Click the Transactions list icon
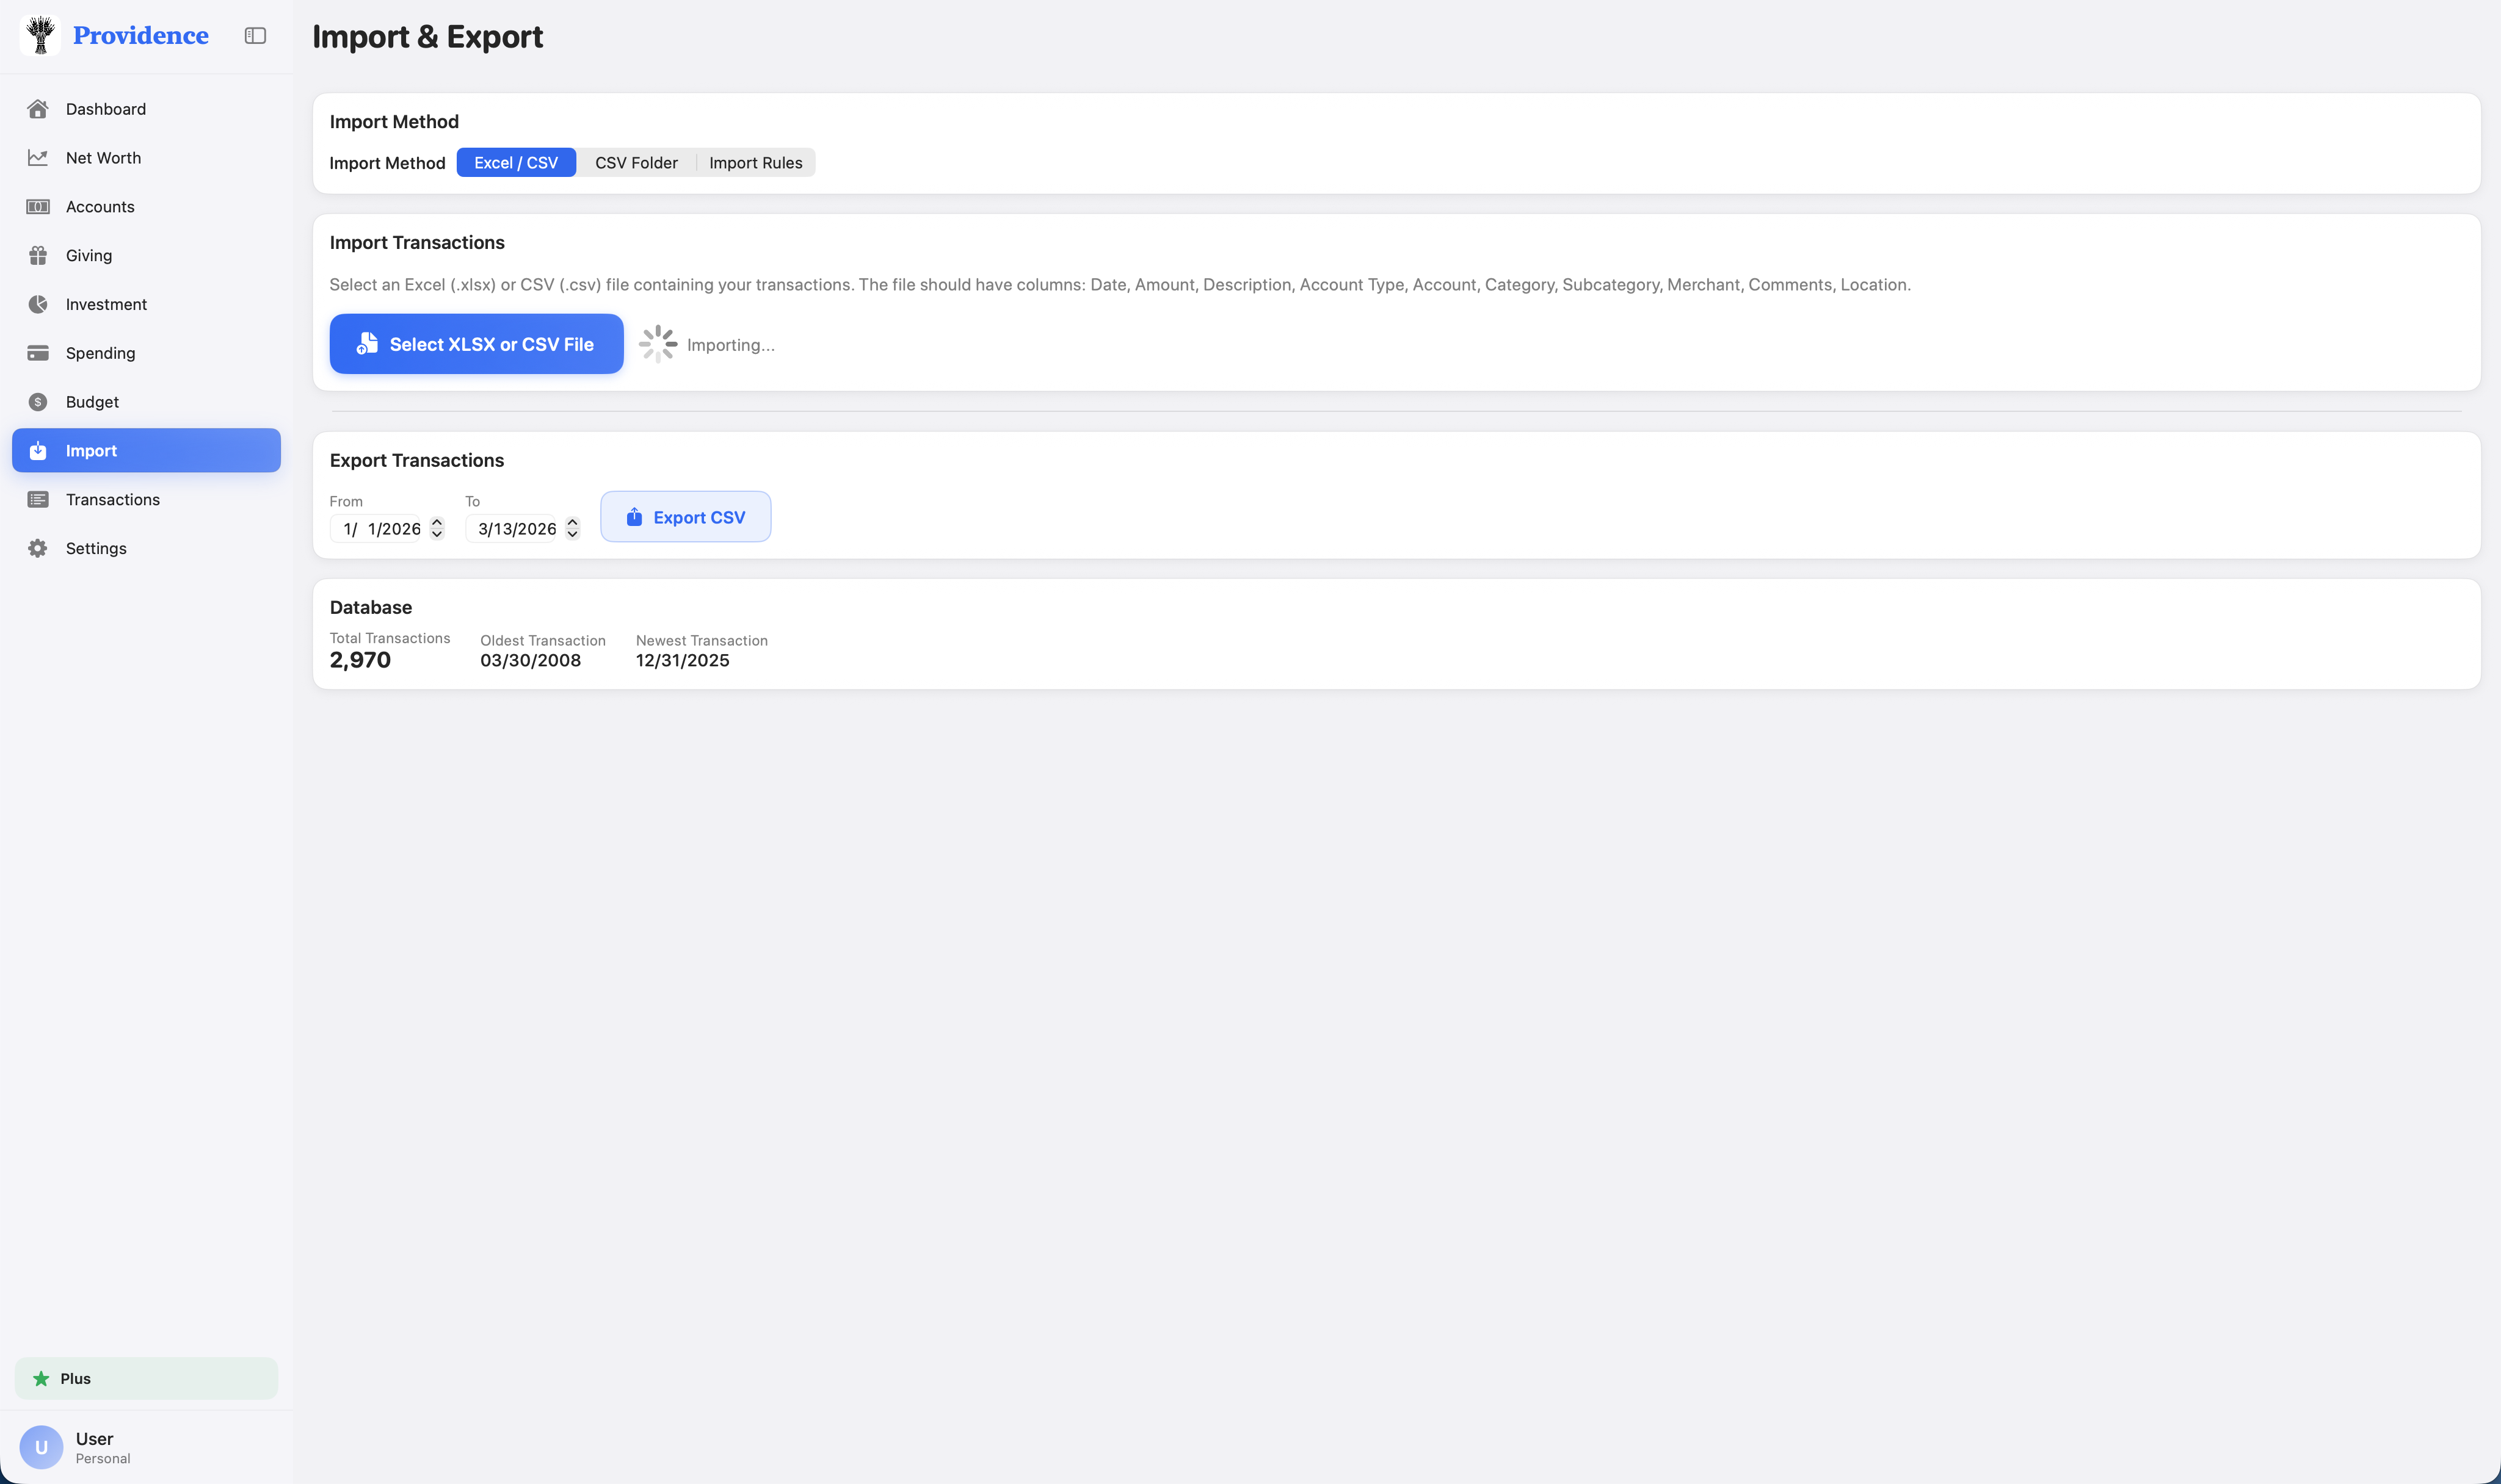The image size is (2501, 1484). [x=38, y=500]
